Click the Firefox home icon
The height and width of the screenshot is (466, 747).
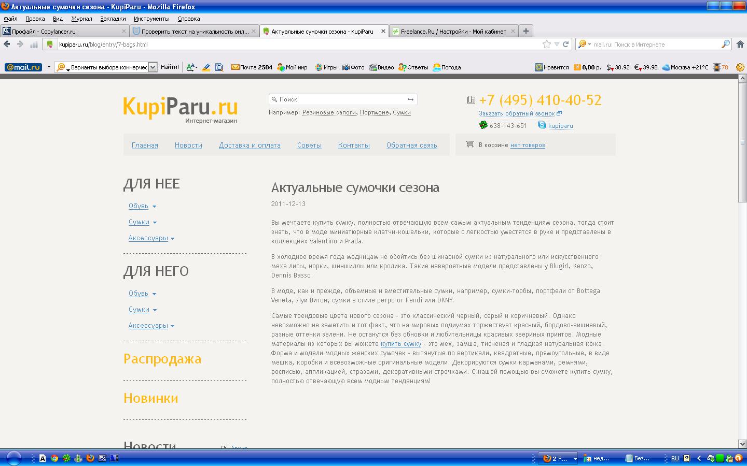coord(740,45)
